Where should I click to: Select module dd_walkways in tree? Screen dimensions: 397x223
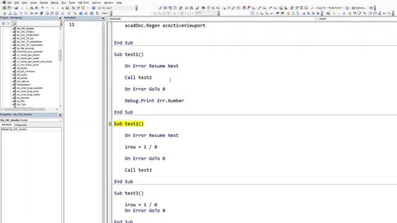click(x=23, y=81)
